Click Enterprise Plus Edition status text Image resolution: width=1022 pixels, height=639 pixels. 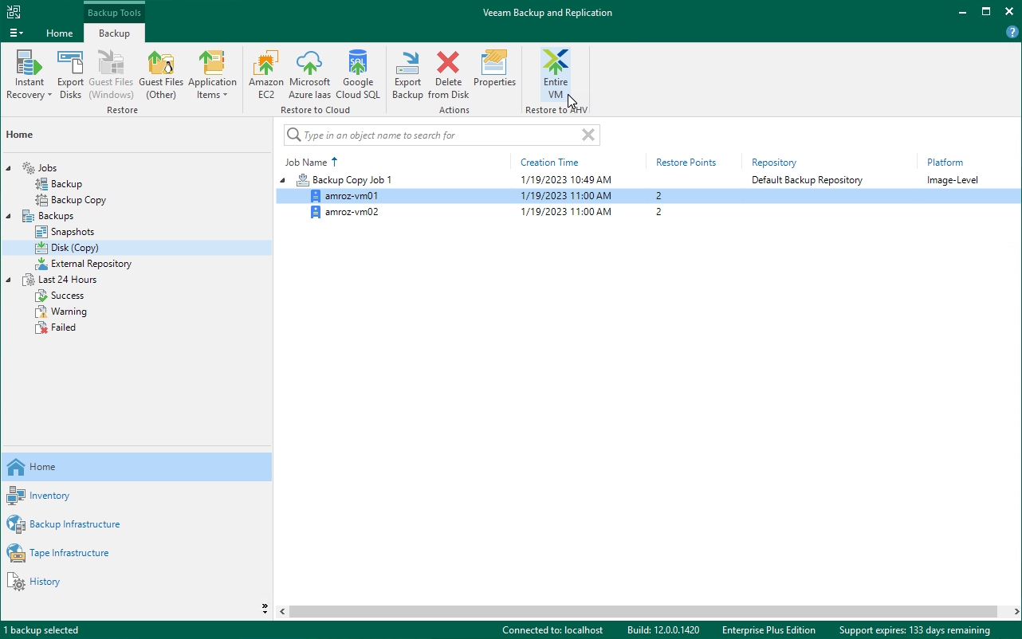coord(768,630)
